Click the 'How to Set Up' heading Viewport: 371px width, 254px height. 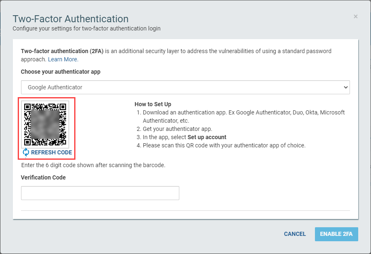click(153, 104)
